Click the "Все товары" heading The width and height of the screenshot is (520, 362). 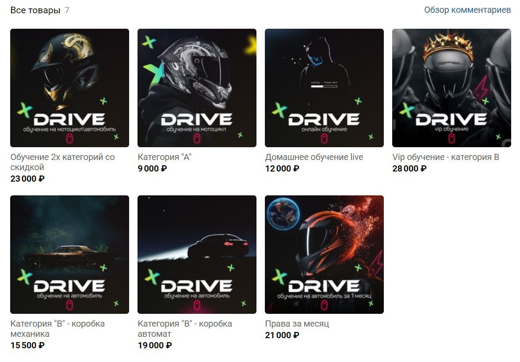tap(35, 10)
